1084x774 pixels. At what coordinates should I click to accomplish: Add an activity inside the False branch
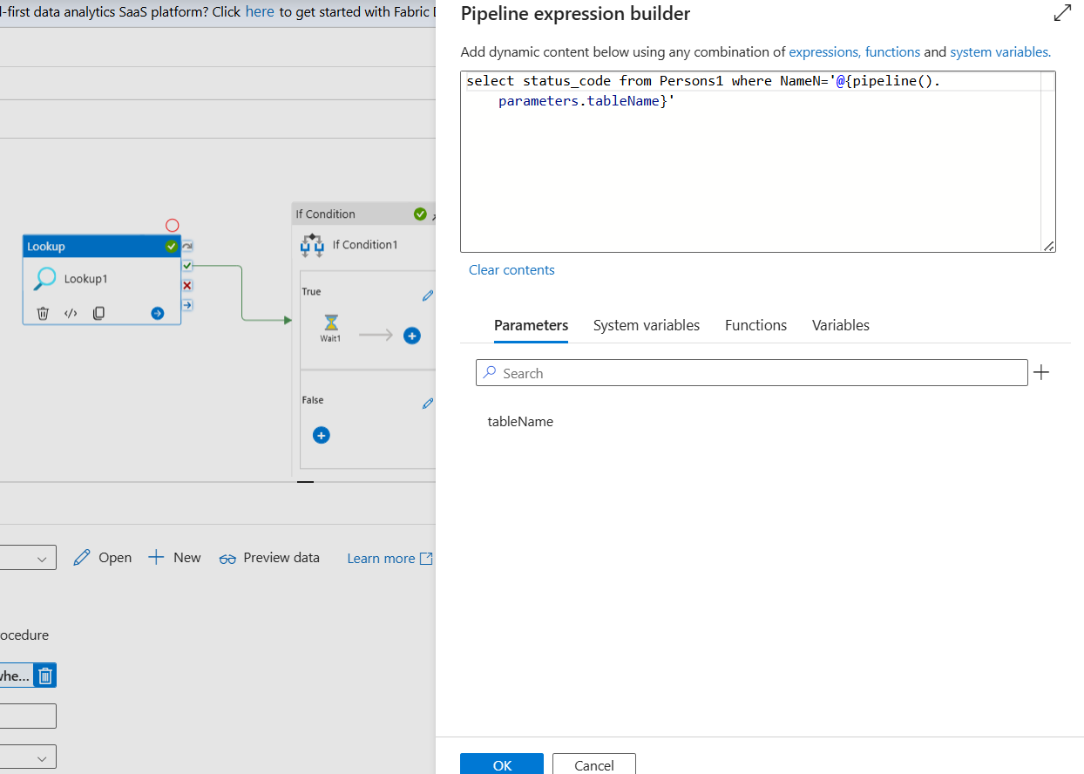[321, 435]
